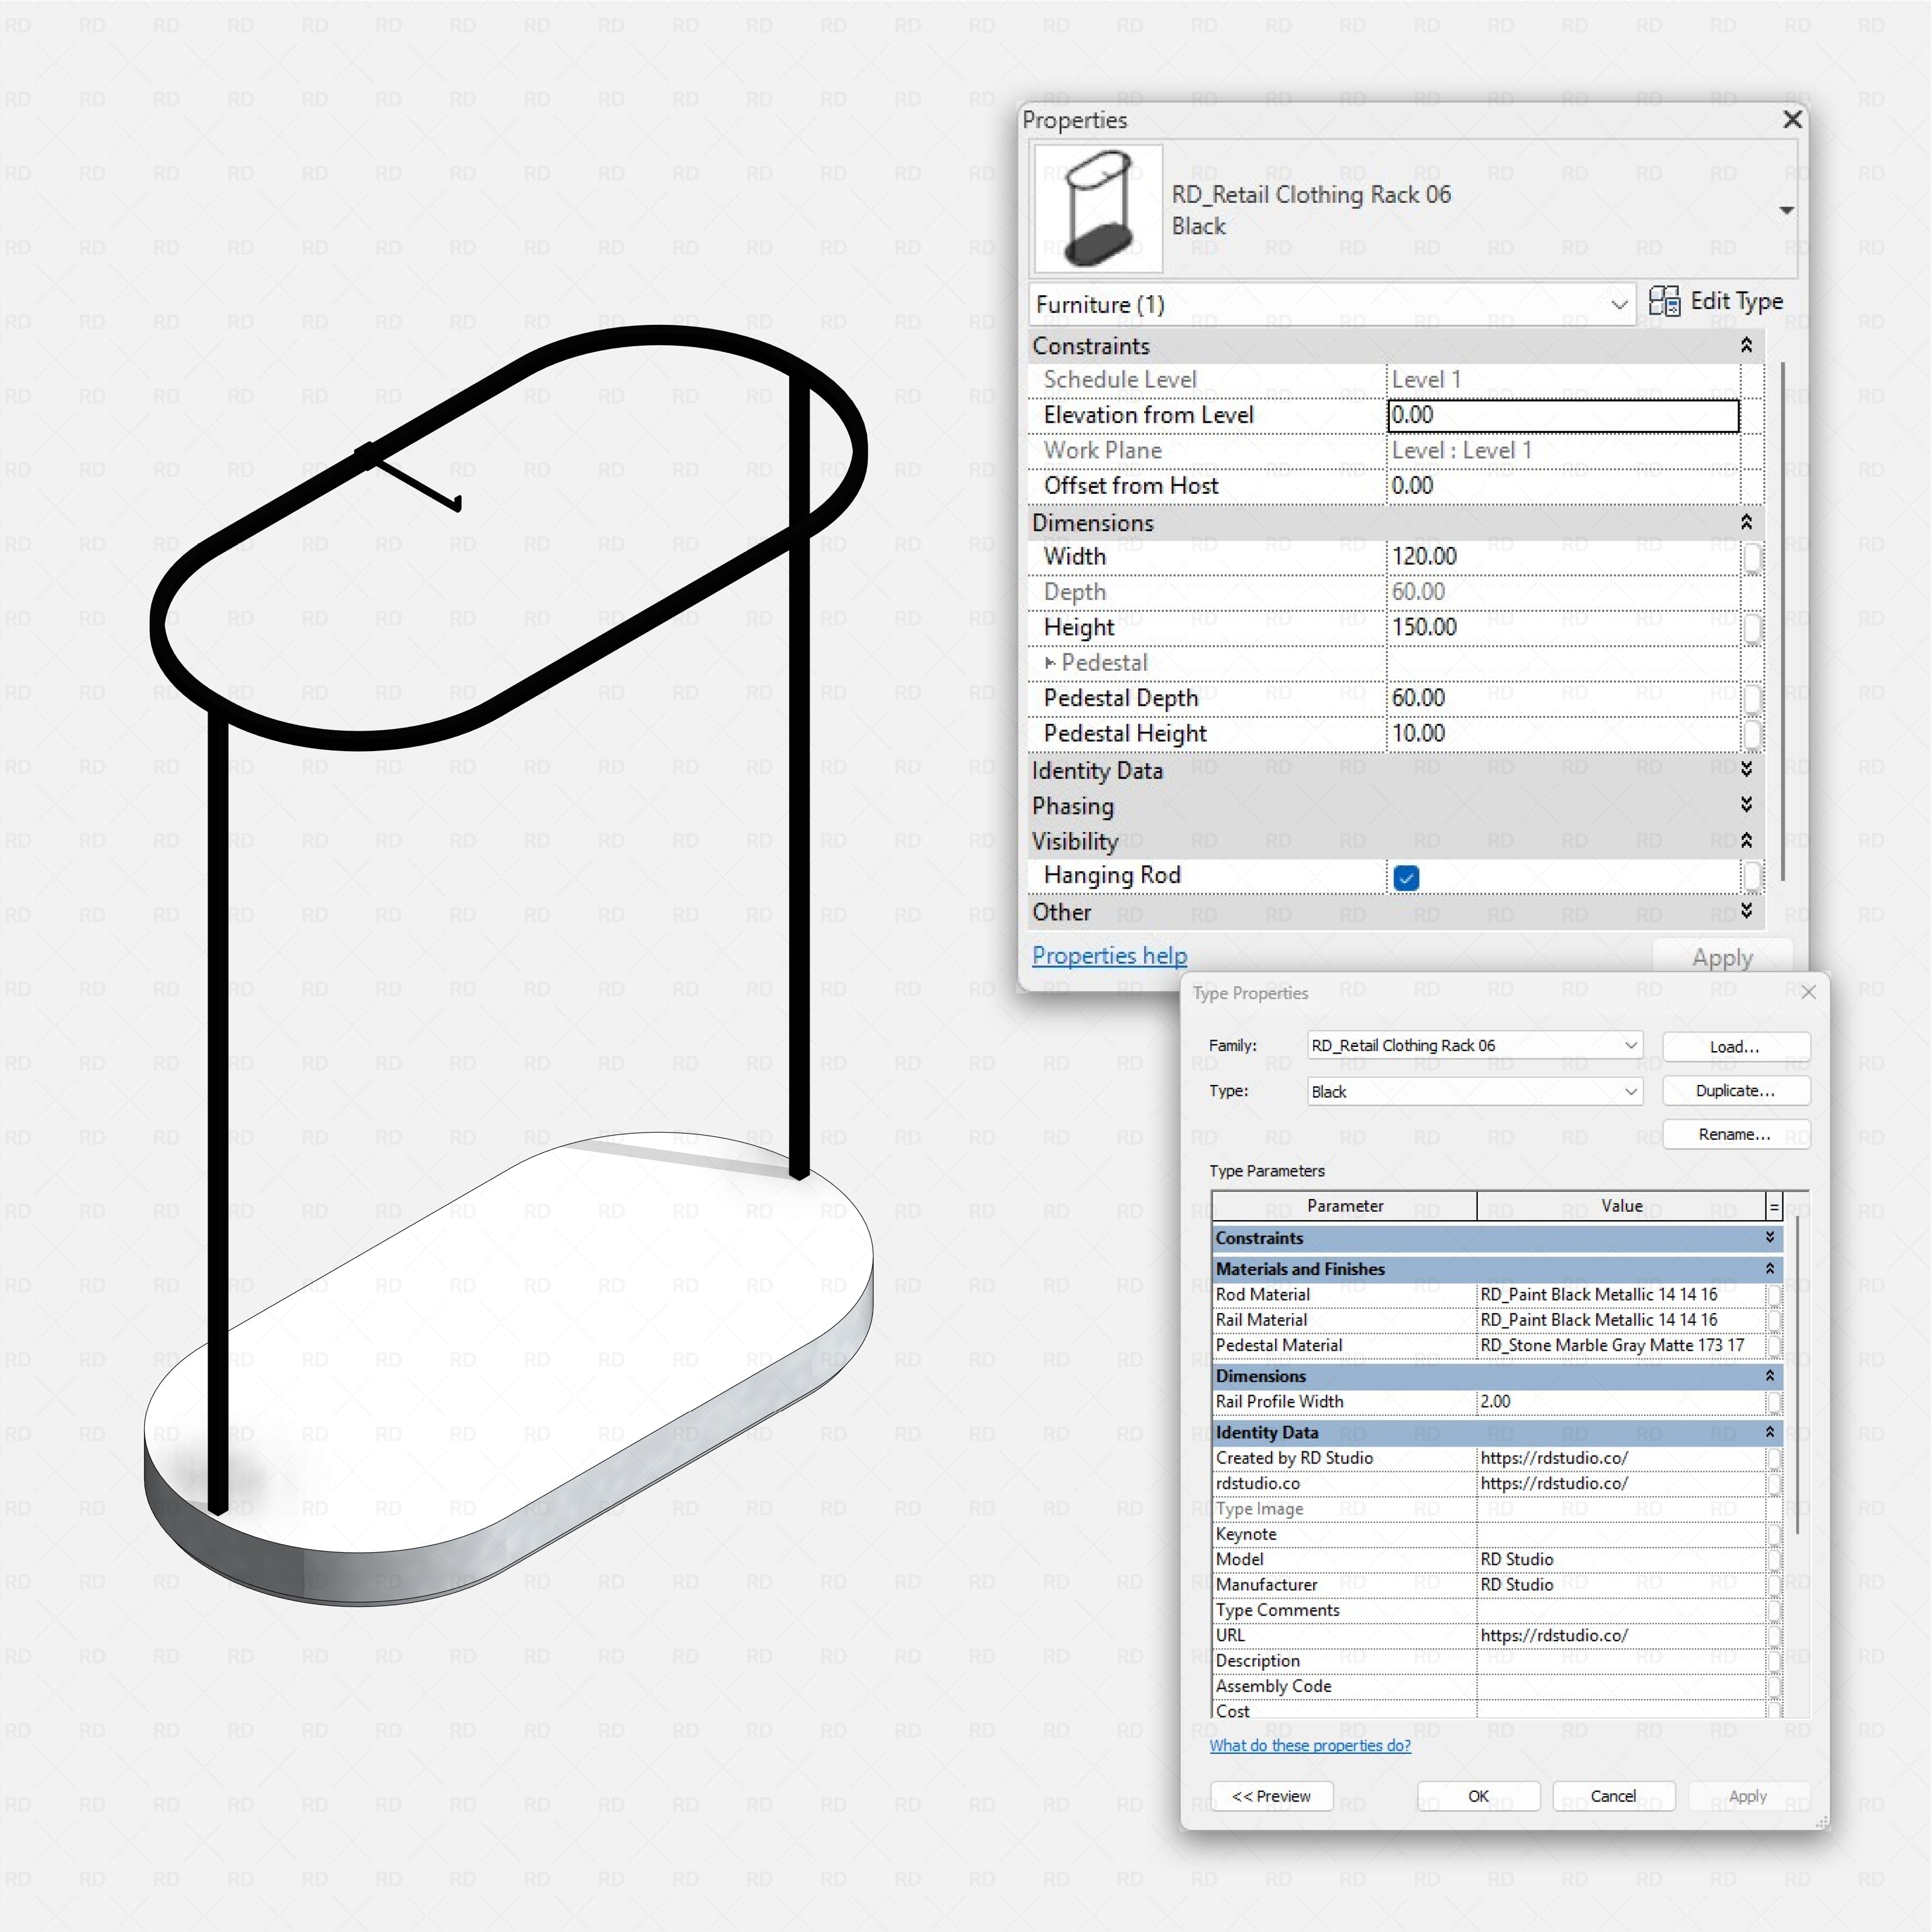Click the Load... button

tap(1735, 1047)
